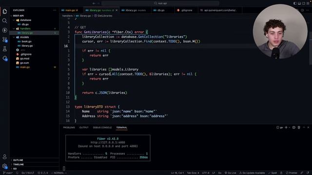312x175 pixels.
Task: Collapse the database folder
Action: [34, 20]
